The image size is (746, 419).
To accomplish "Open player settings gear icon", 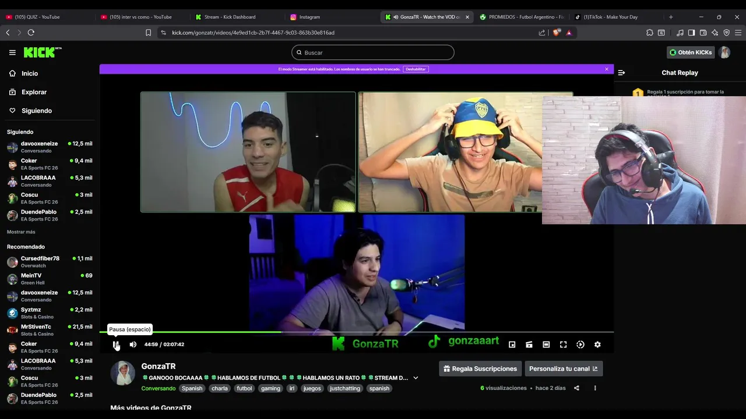I will tap(597, 345).
